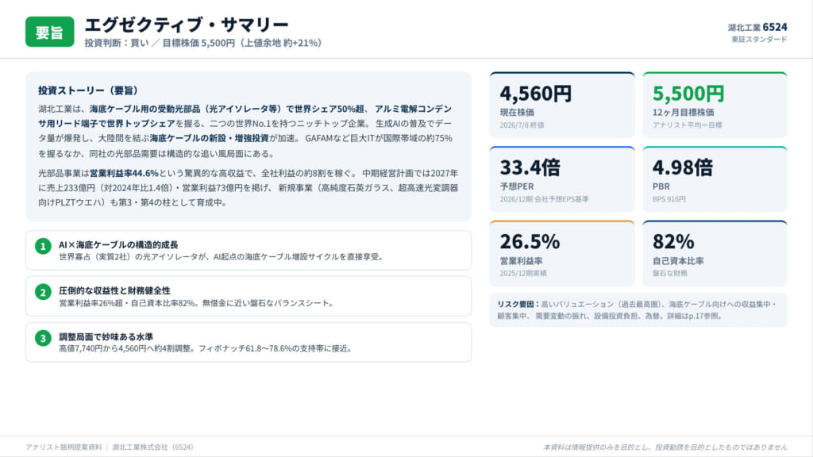Click the footer disclaimer 本資料は情報提供のみ
The image size is (813, 457).
[x=665, y=447]
